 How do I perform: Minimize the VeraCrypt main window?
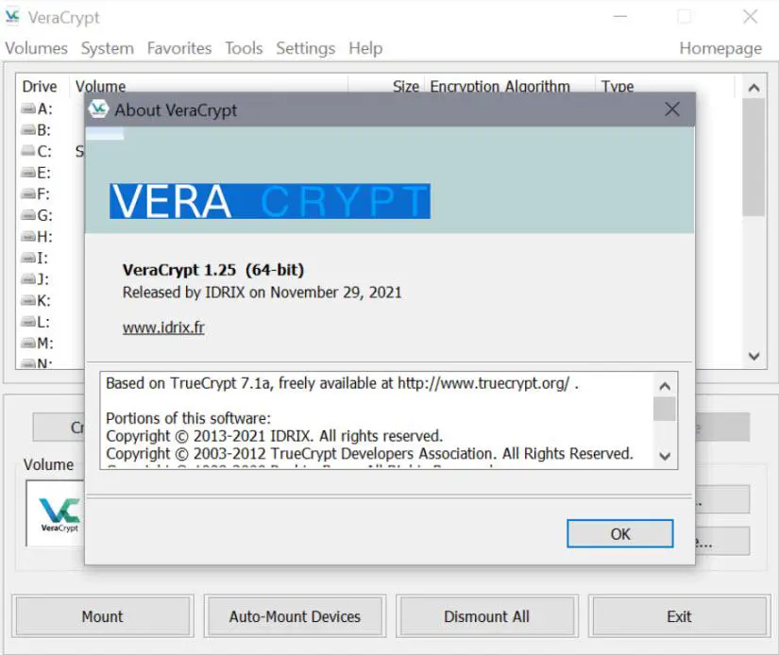pyautogui.click(x=619, y=17)
